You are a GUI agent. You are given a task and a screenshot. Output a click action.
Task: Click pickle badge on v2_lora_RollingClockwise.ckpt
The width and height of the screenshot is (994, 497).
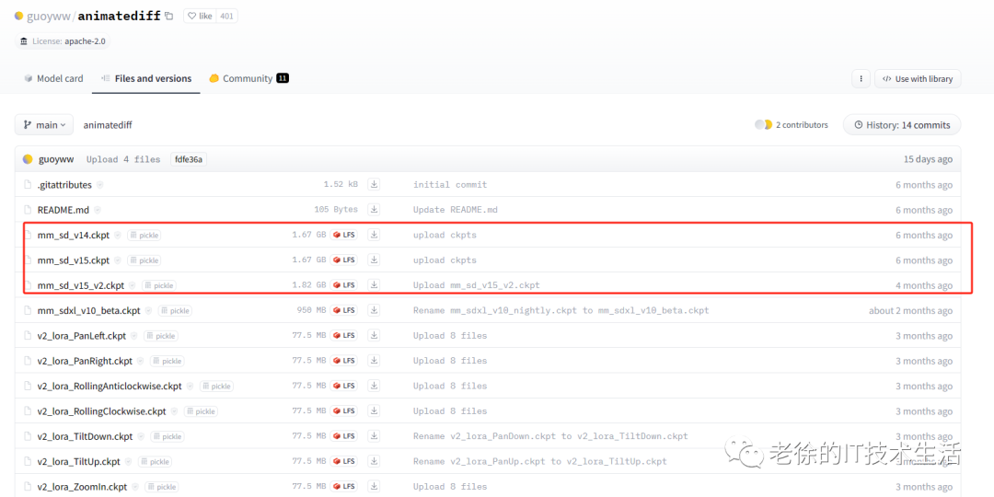click(x=201, y=410)
